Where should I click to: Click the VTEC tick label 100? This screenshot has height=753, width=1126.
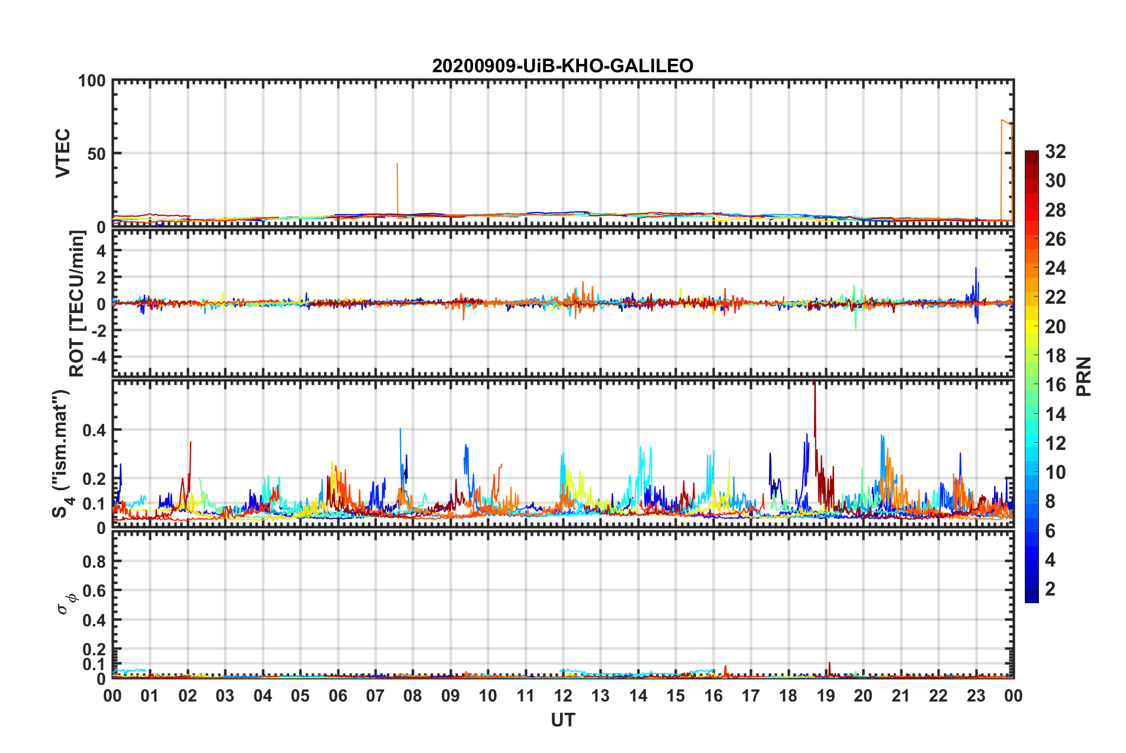pos(92,81)
